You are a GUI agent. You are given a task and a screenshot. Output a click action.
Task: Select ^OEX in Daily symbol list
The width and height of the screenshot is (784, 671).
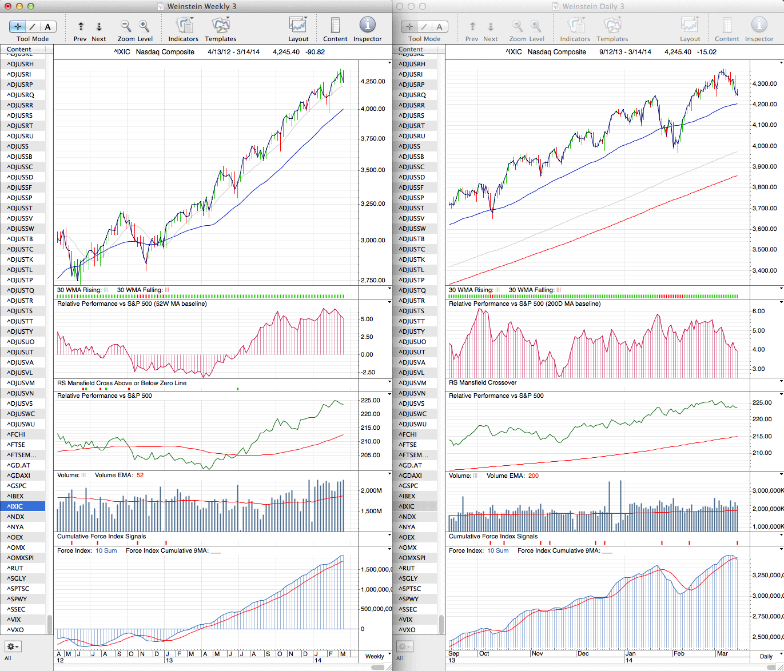point(415,537)
